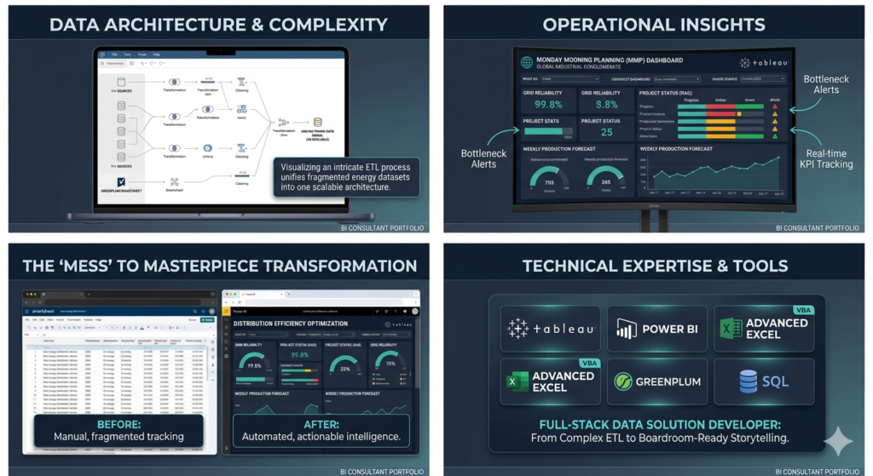Click the Project Stats teal progress bar

click(x=543, y=131)
